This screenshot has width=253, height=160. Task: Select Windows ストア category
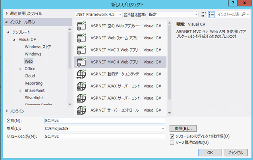(x=38, y=47)
